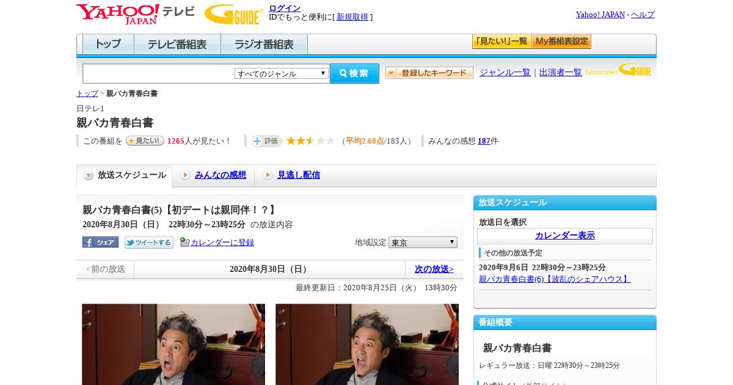Click カレンダーに登録 link
The height and width of the screenshot is (385, 733).
coord(222,243)
